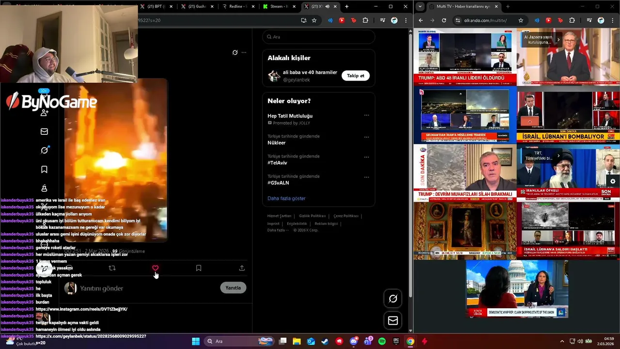Open Steam from the taskbar

coord(325,341)
